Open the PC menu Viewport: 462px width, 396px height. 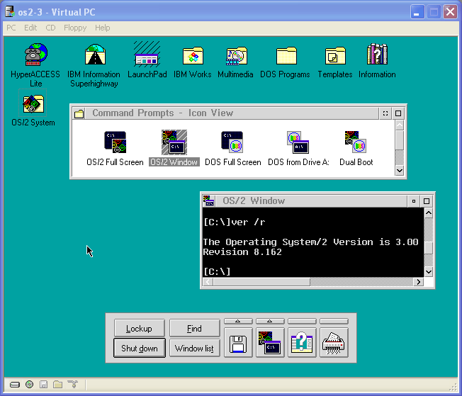11,28
